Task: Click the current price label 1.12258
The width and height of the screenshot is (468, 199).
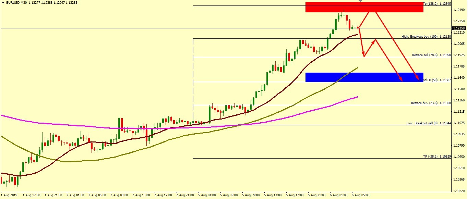Action: pos(459,28)
